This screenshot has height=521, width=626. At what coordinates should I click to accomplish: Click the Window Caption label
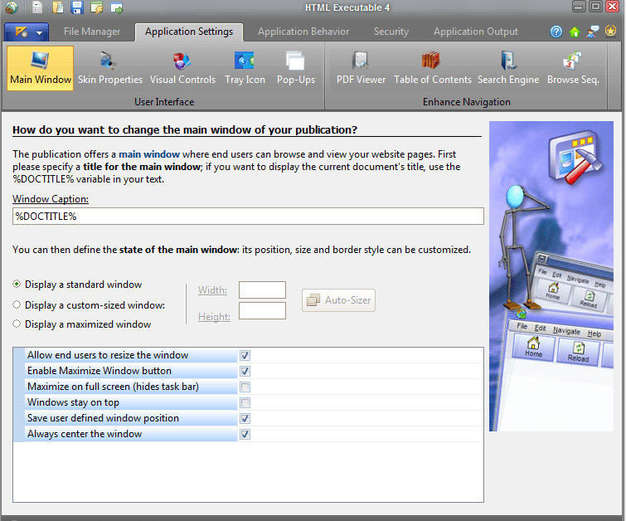(51, 199)
